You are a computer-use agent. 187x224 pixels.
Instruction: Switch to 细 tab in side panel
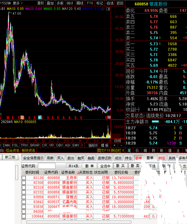[145, 150]
